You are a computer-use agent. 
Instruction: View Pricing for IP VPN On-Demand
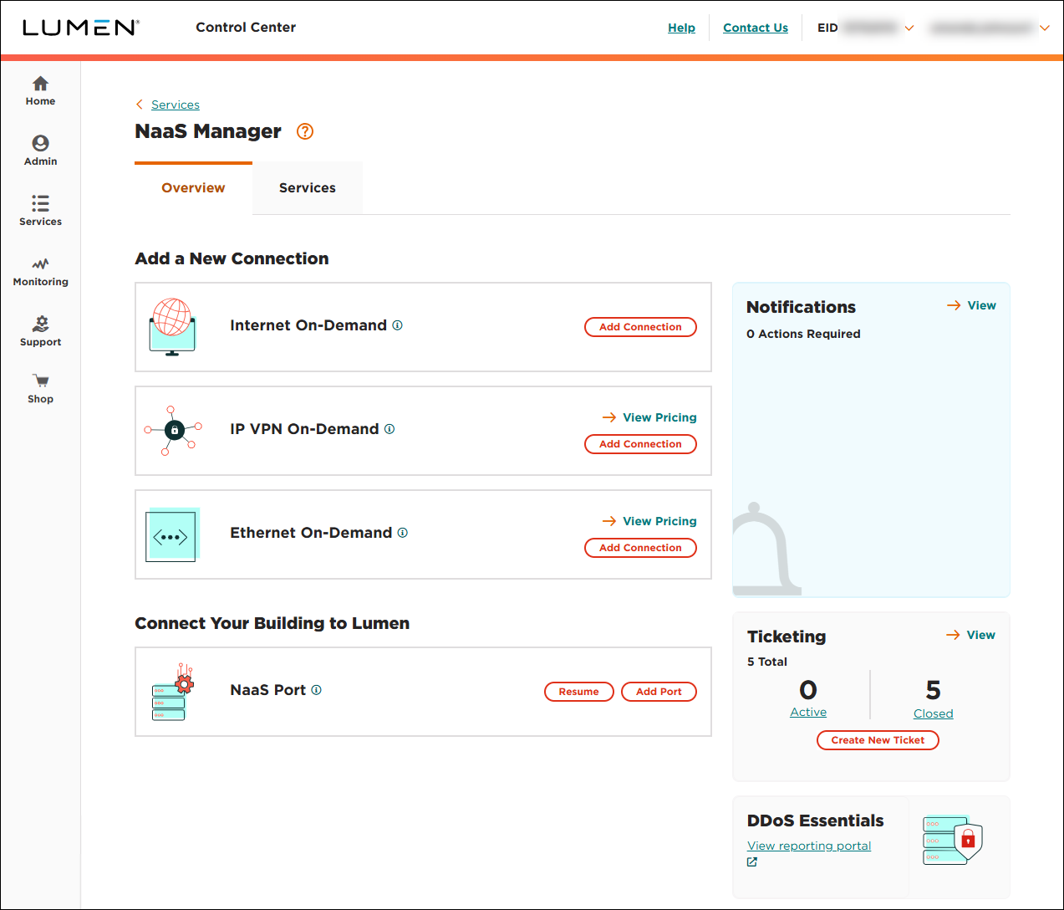(659, 417)
